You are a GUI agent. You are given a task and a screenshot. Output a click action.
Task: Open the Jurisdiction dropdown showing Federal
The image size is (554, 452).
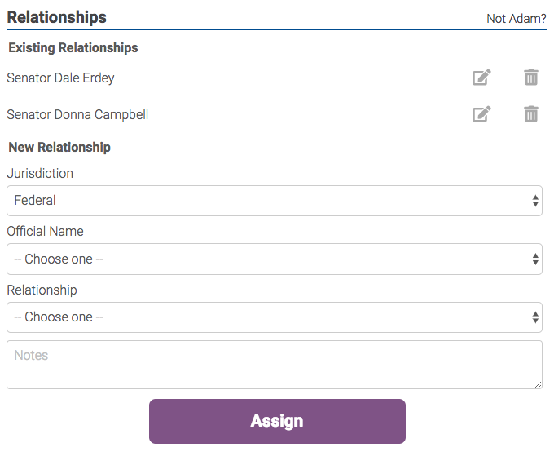tap(274, 201)
